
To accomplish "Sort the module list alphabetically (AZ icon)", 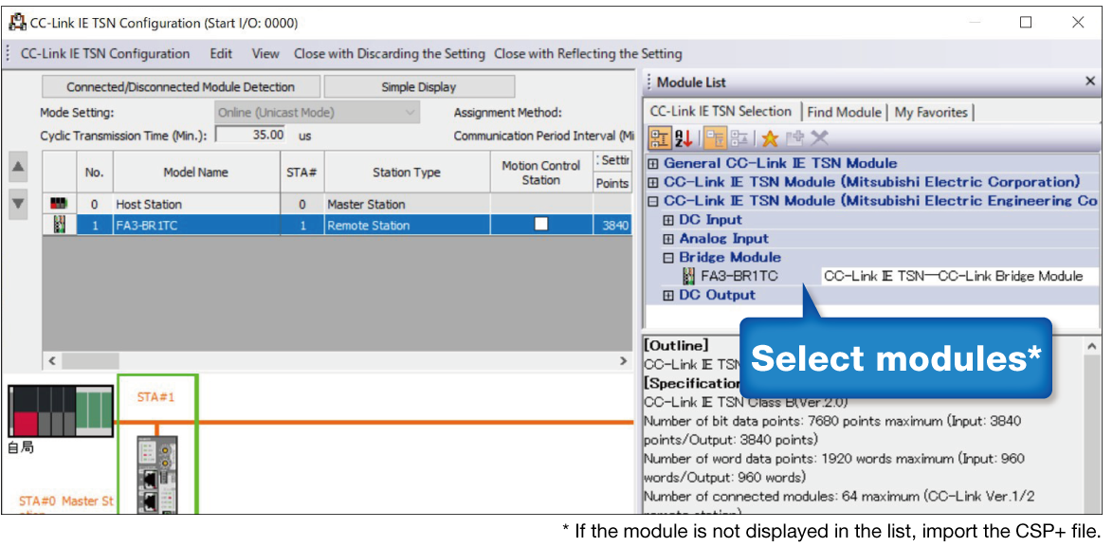I will point(683,138).
